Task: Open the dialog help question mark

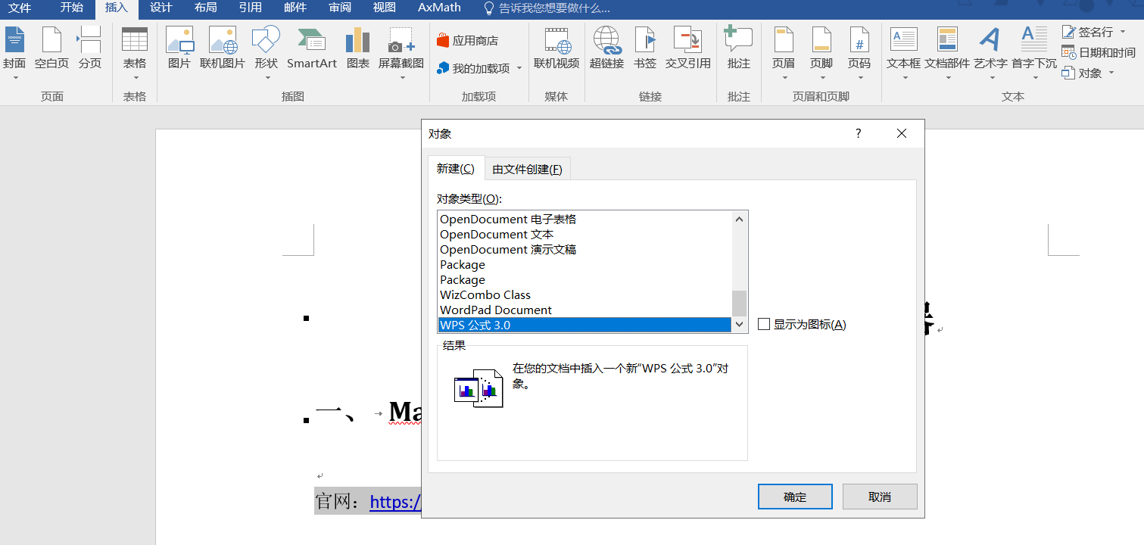Action: pyautogui.click(x=858, y=133)
